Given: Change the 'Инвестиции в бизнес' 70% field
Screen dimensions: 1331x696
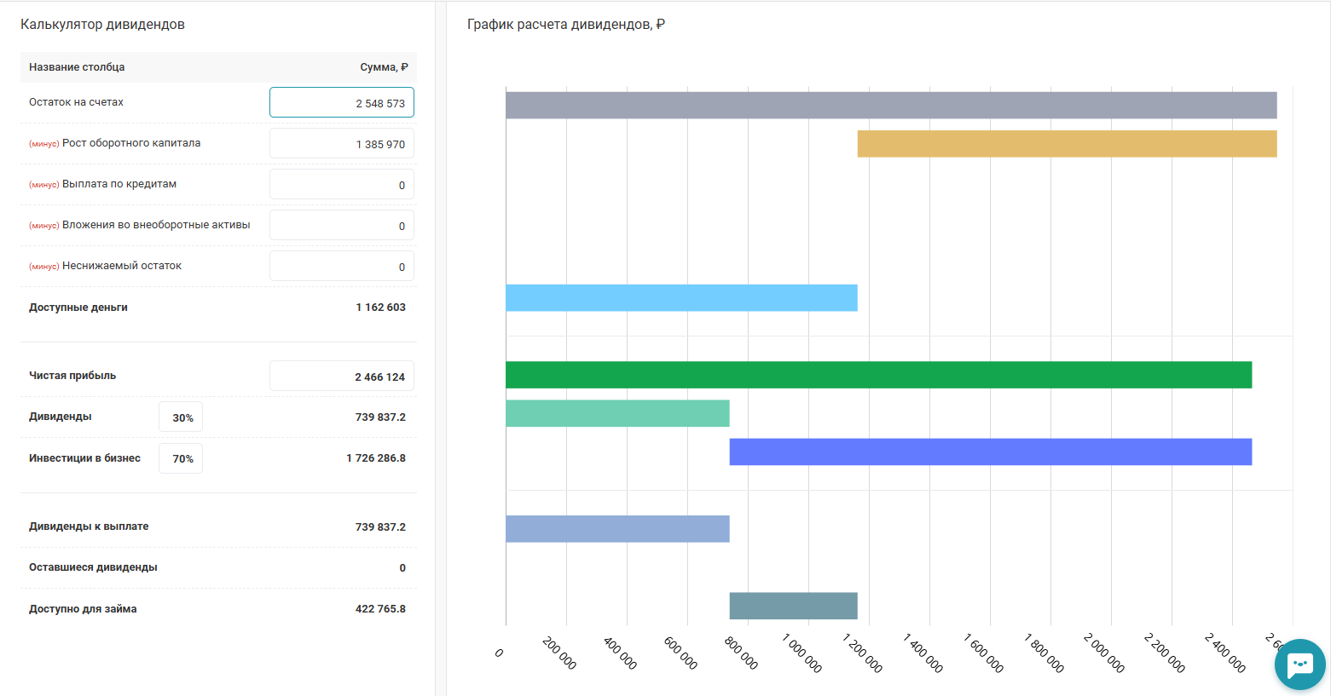Looking at the screenshot, I should click(x=181, y=458).
